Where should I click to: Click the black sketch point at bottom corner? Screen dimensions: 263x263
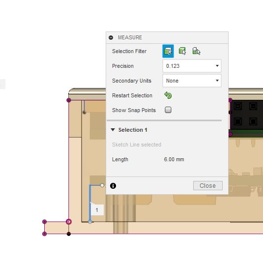[x=69, y=234]
